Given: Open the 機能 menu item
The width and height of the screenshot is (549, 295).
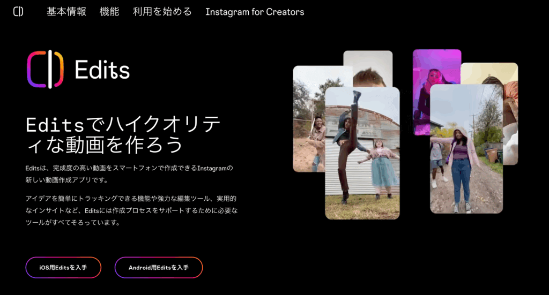Looking at the screenshot, I should click(109, 12).
